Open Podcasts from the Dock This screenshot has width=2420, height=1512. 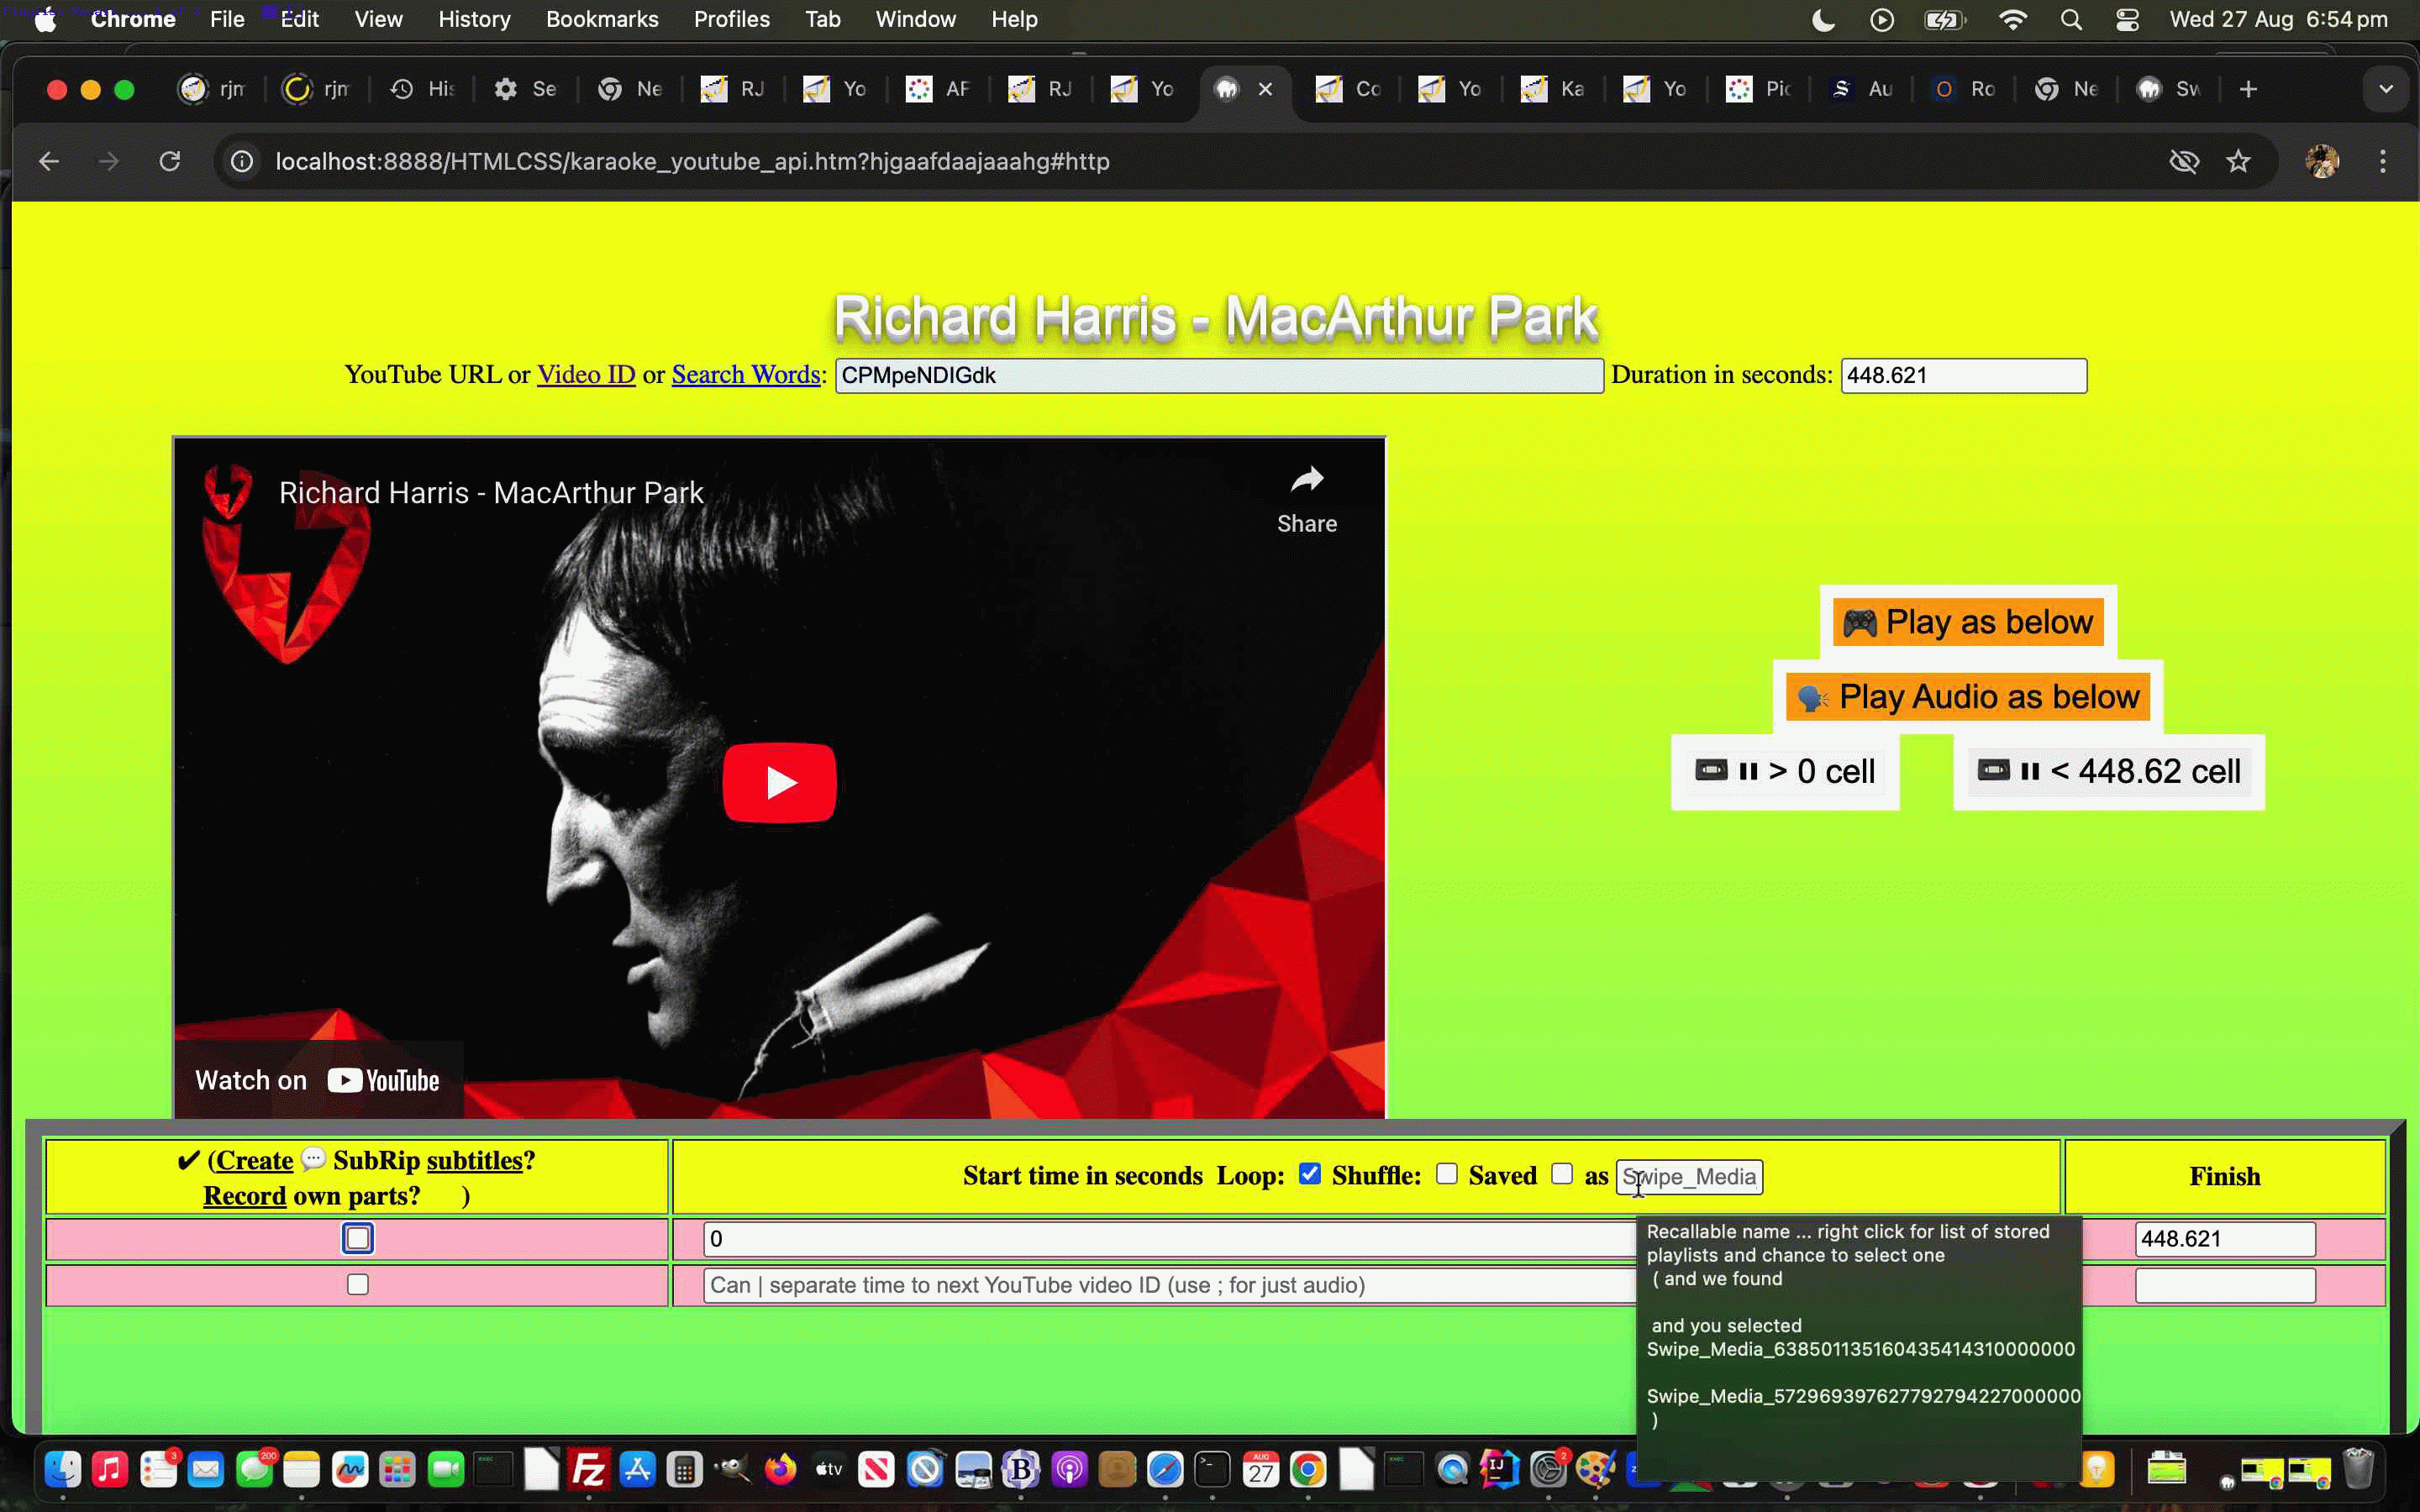pos(1069,1469)
